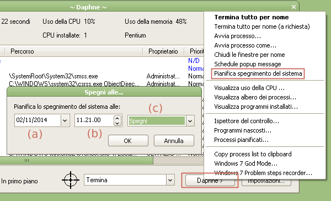The image size is (331, 201).
Task: Click the N/D priority value
Action: pos(194,61)
